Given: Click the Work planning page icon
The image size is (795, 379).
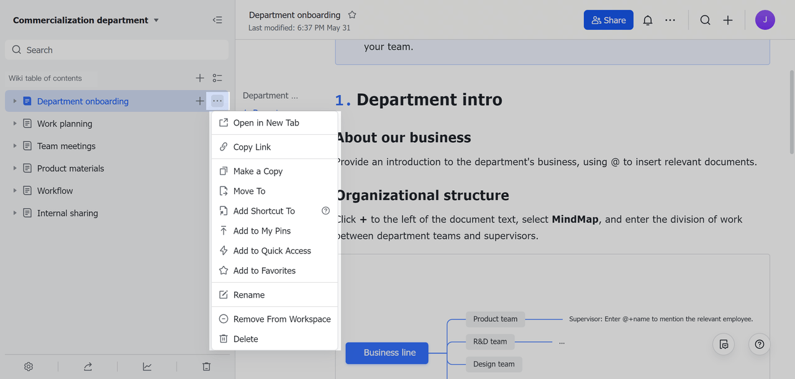Looking at the screenshot, I should click(27, 124).
